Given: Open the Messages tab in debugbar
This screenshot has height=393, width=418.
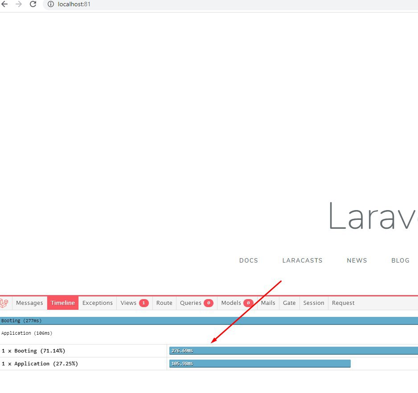Looking at the screenshot, I should 29,303.
